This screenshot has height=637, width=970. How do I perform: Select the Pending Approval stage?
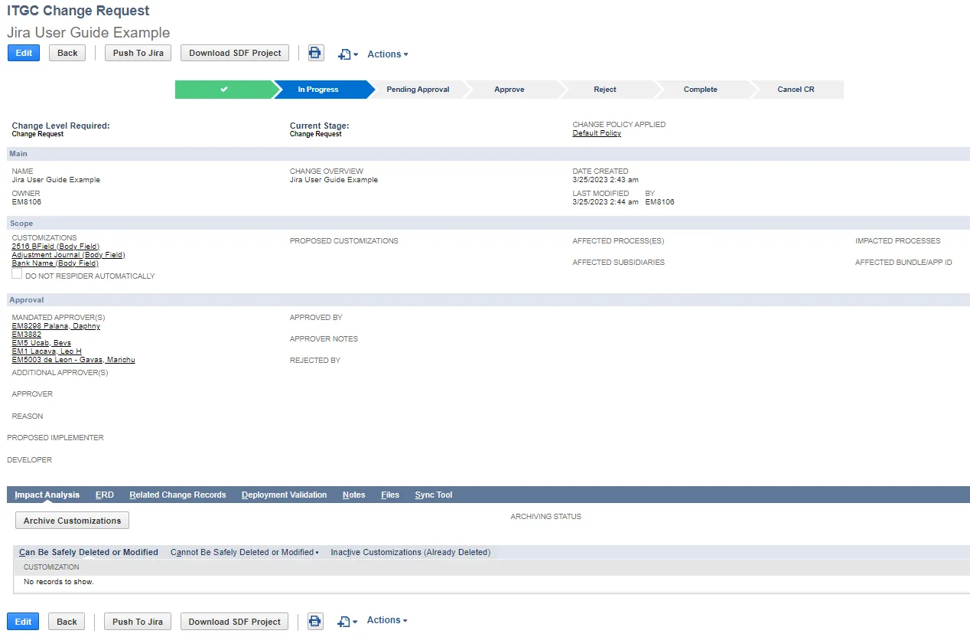[x=418, y=90]
